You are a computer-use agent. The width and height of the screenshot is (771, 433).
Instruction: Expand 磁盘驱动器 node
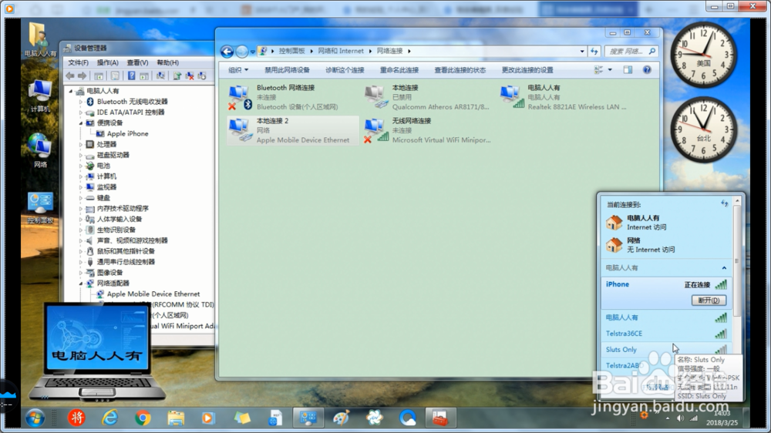coord(81,156)
